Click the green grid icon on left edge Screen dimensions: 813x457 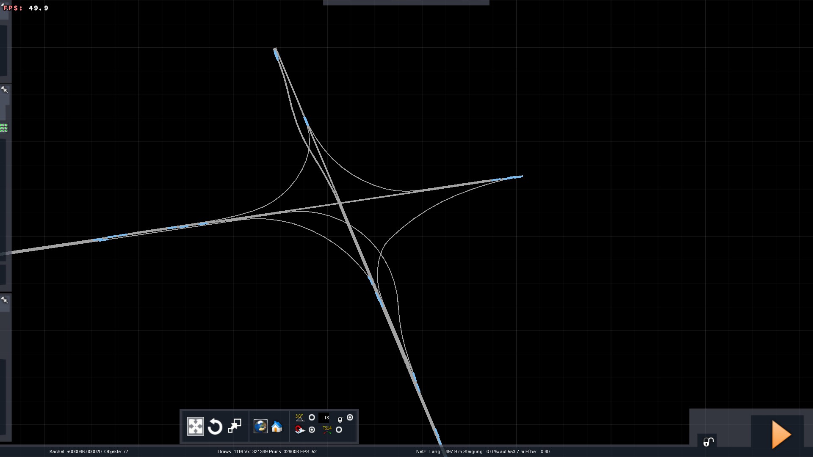tap(4, 128)
